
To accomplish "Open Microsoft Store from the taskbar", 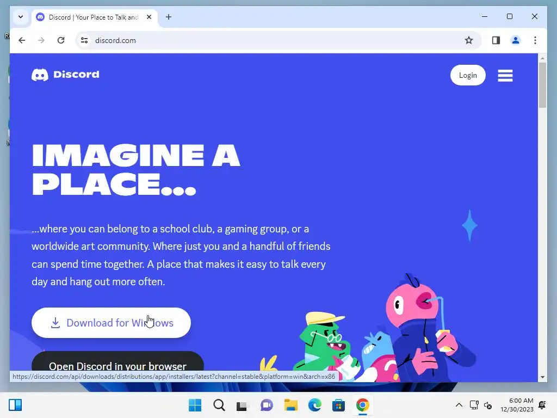I will click(338, 405).
